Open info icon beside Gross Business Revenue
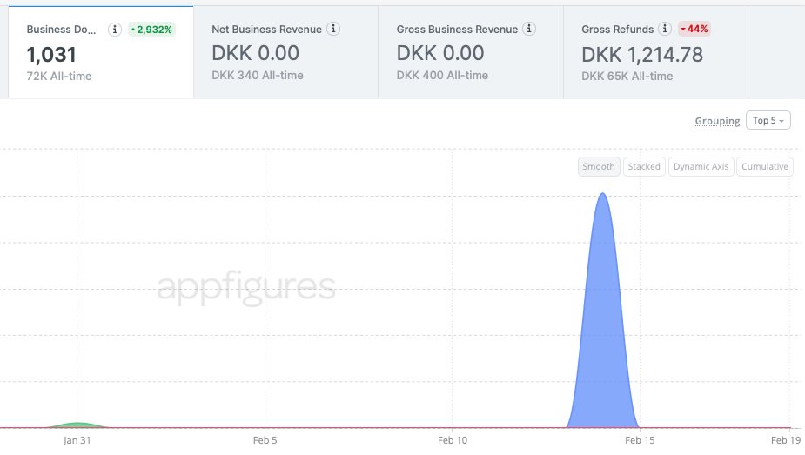Viewport: 805px width, 455px height. coord(529,29)
